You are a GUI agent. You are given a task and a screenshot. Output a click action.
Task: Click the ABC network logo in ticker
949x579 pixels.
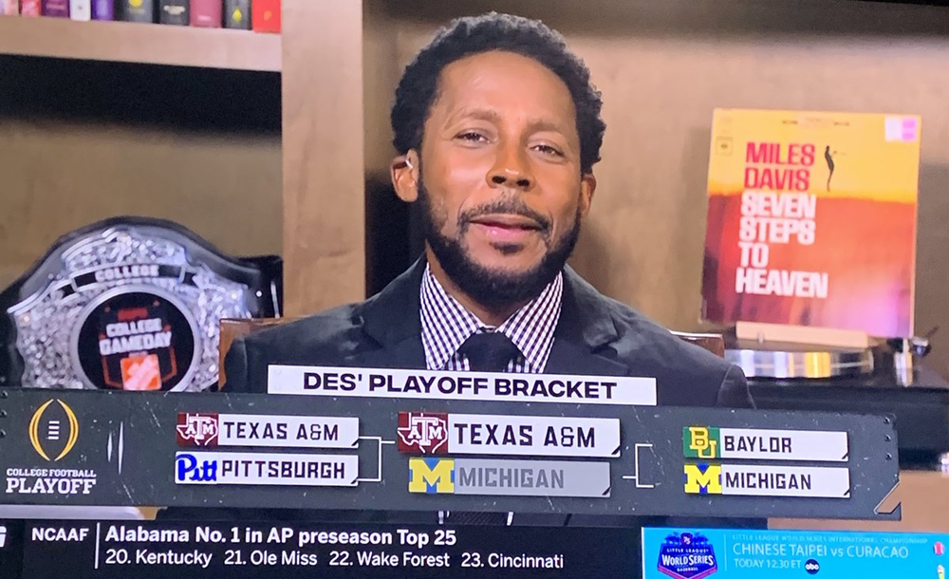click(811, 566)
